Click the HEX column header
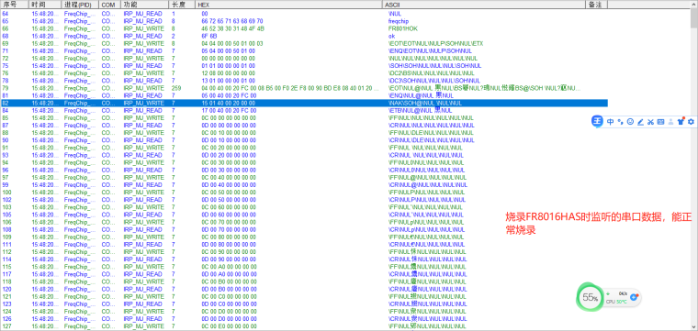This screenshot has height=331, width=698. [289, 4]
